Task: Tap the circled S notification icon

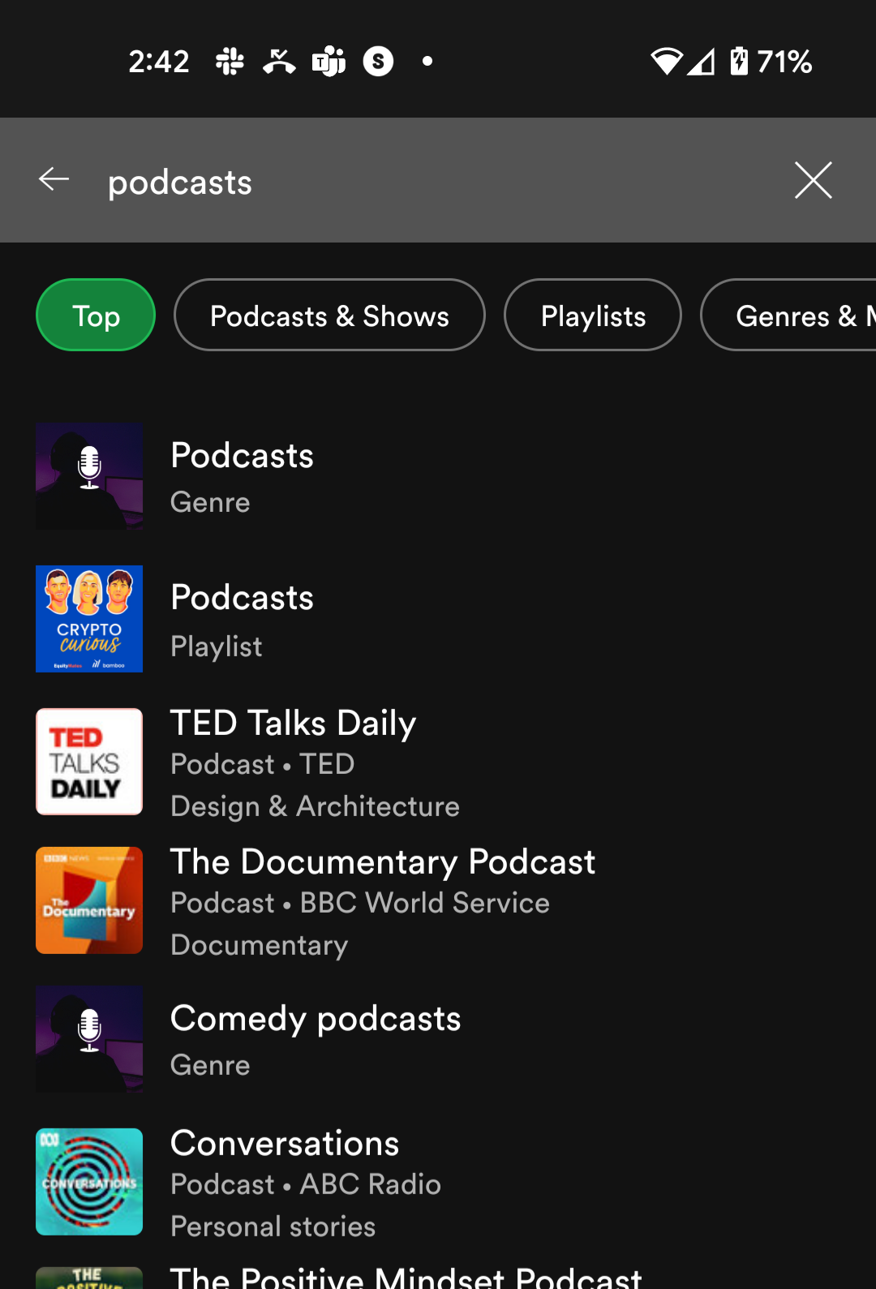Action: [378, 61]
